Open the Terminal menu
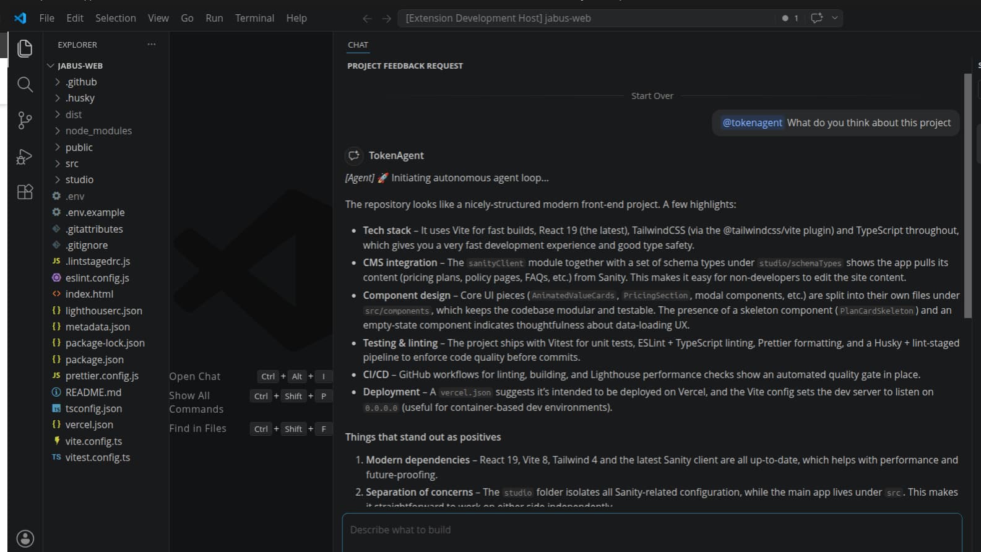981x552 pixels. 254,18
